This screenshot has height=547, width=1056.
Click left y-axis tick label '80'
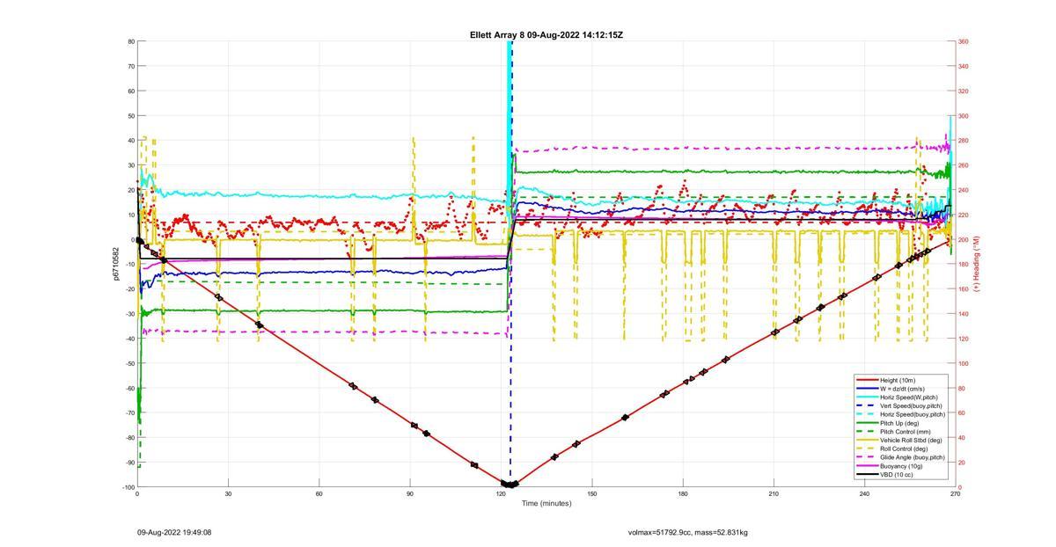coord(130,41)
